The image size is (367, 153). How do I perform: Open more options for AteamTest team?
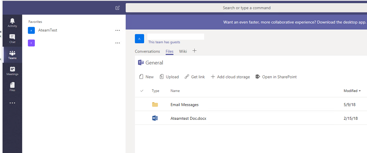point(118,30)
